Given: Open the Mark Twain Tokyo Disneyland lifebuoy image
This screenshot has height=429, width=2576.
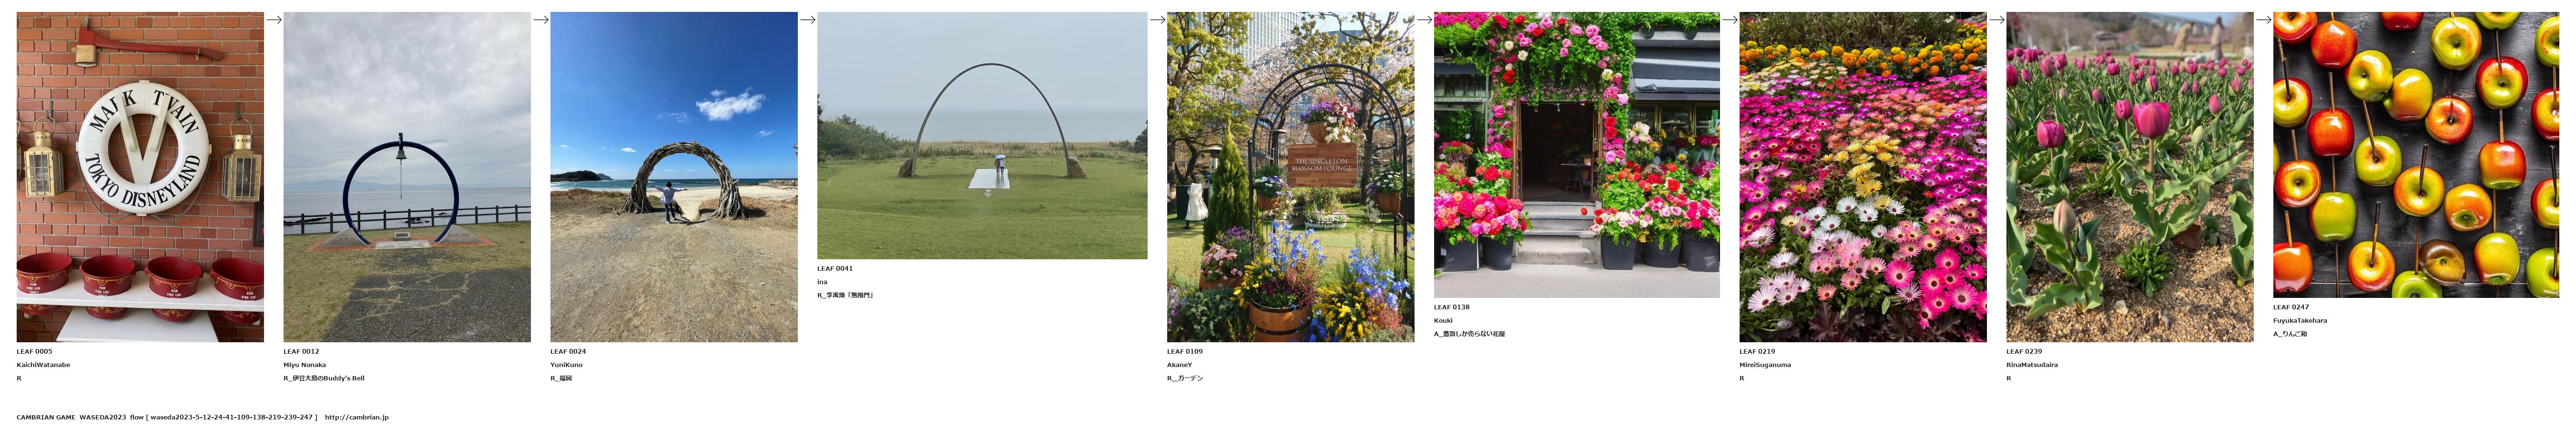Looking at the screenshot, I should coord(140,177).
